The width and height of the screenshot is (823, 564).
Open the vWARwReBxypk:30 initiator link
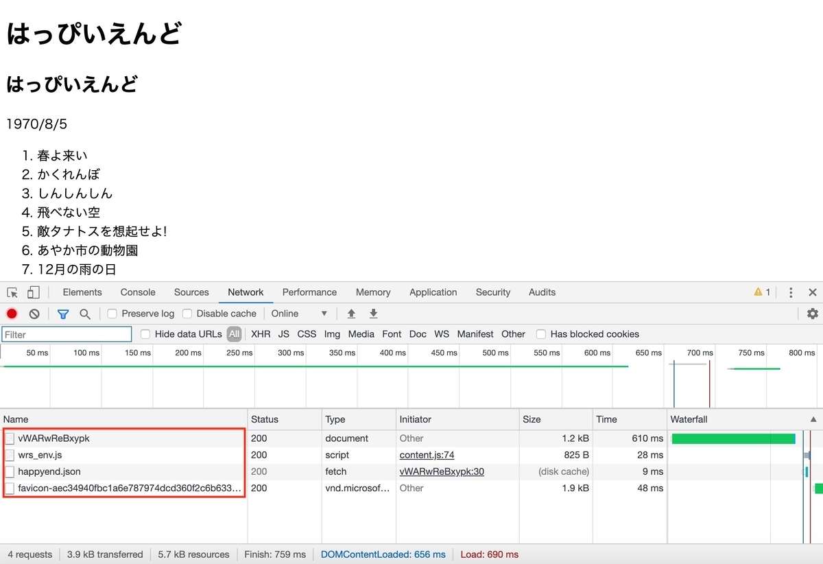click(x=442, y=471)
